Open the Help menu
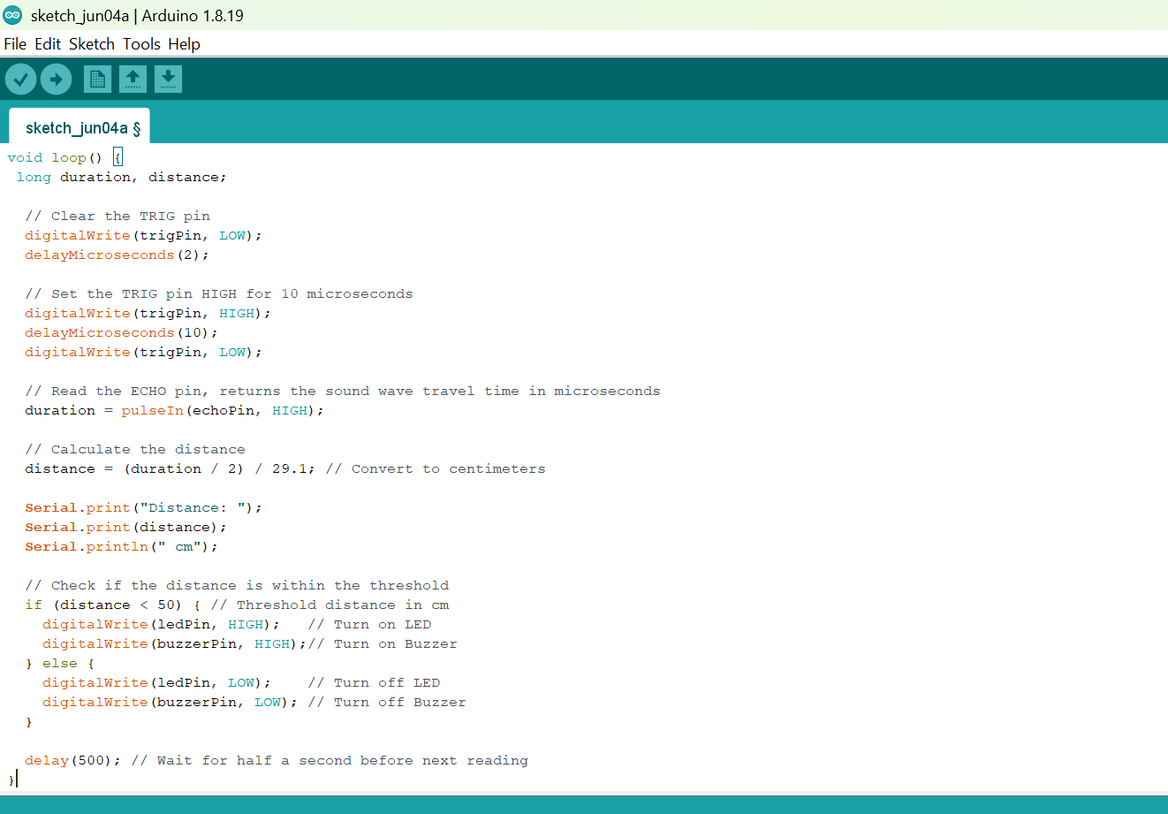1168x814 pixels. click(184, 44)
